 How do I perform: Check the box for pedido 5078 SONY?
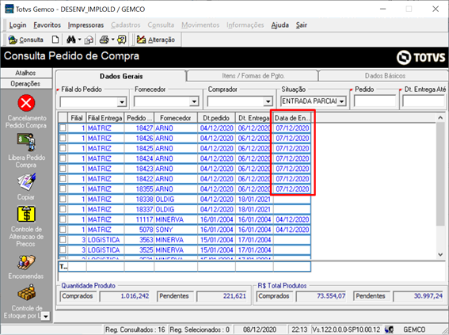click(x=63, y=230)
